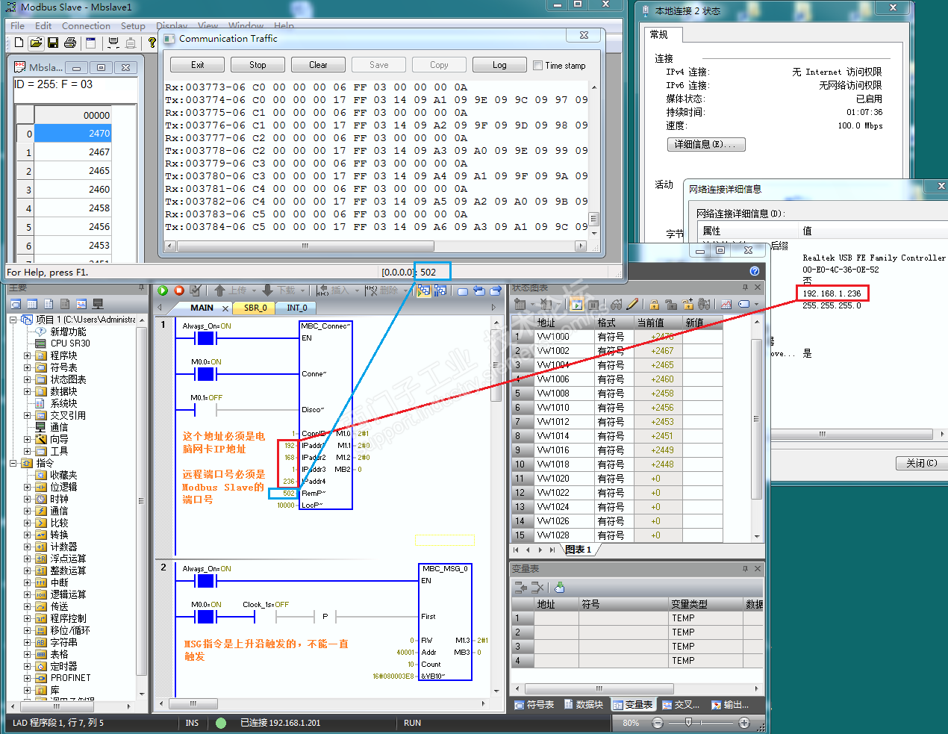Click the Print icon in Modbus Slave toolbar
Screen dimensions: 948x734
click(70, 43)
